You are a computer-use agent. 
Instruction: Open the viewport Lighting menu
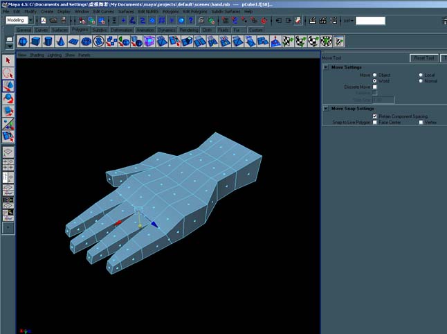click(55, 55)
